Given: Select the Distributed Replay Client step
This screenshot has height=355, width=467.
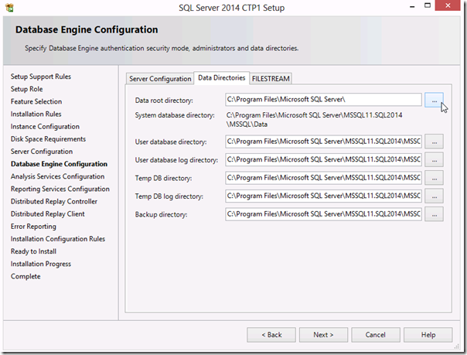Looking at the screenshot, I should 48,214.
